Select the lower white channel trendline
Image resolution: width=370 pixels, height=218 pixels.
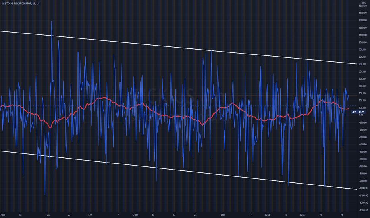[x=178, y=170]
